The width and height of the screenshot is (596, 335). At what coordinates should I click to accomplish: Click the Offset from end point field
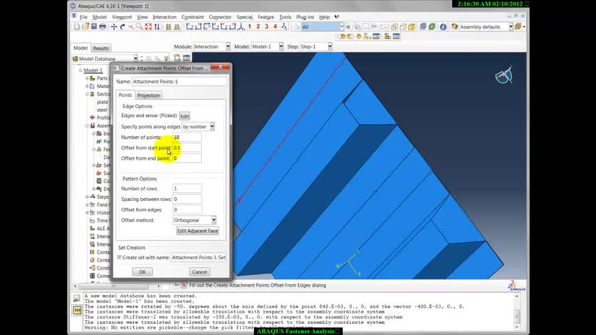(187, 158)
